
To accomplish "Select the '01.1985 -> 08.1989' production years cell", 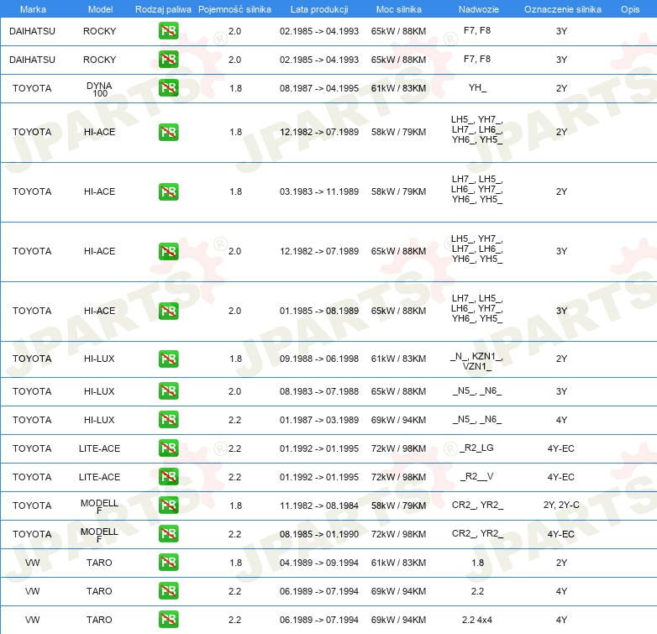I will point(319,312).
